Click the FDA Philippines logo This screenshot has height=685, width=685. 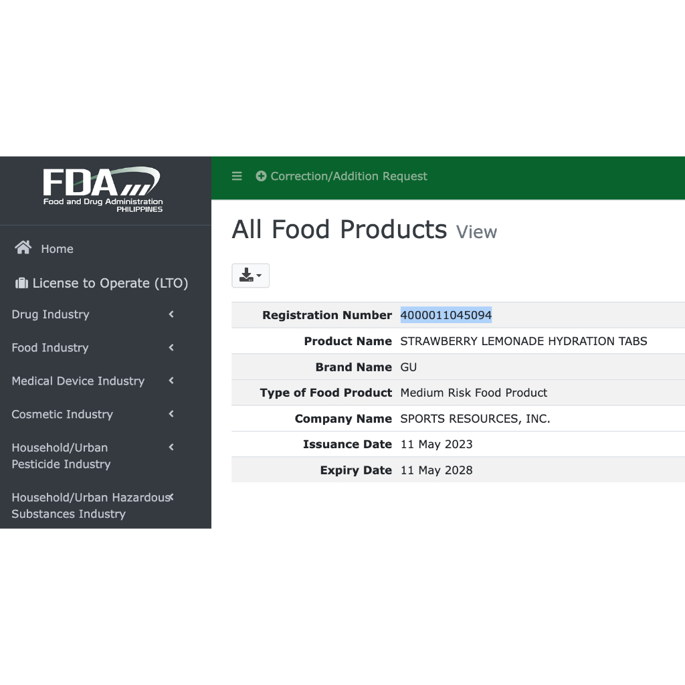(103, 190)
